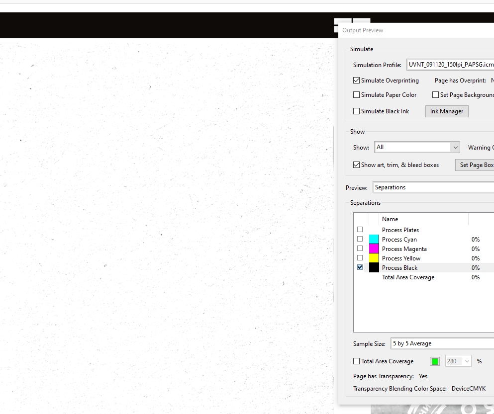Click the Process Black 0% value

(x=476, y=267)
